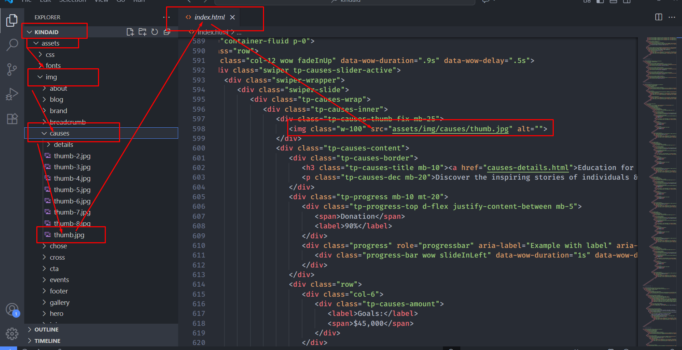The width and height of the screenshot is (682, 350).
Task: Click the Accounts icon with badge
Action: point(12,309)
